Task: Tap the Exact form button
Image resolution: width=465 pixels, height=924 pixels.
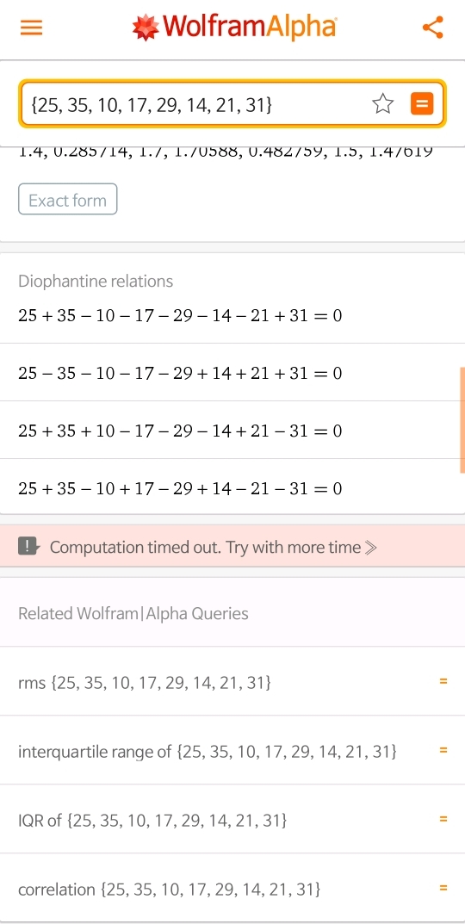Action: click(68, 200)
